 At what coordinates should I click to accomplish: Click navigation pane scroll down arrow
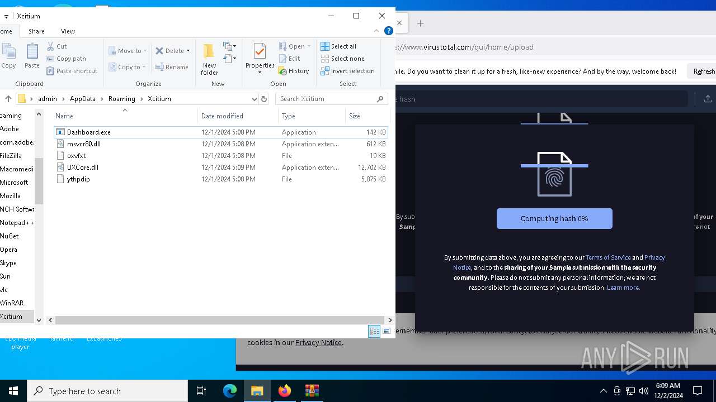pos(39,320)
